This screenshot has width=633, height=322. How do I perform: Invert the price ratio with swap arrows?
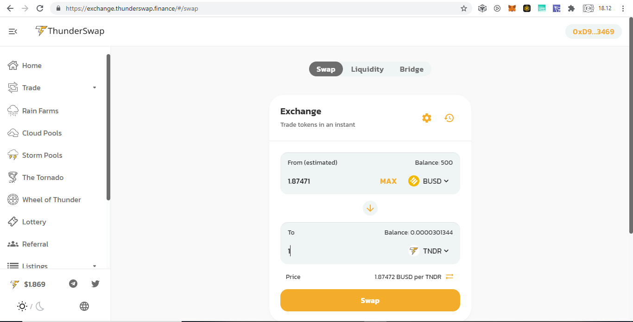click(449, 277)
